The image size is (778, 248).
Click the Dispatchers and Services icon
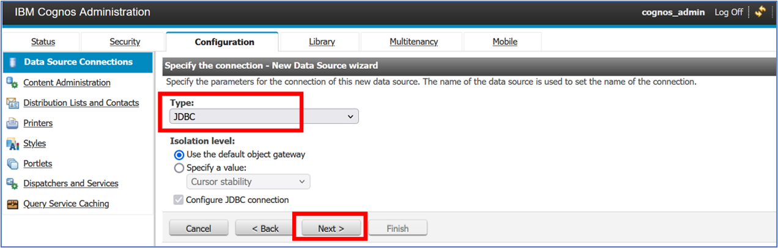(12, 184)
